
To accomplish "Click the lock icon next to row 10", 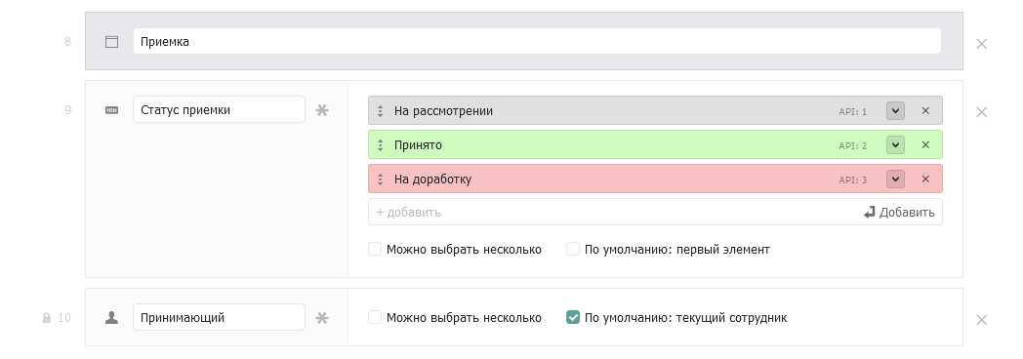I will coord(46,318).
